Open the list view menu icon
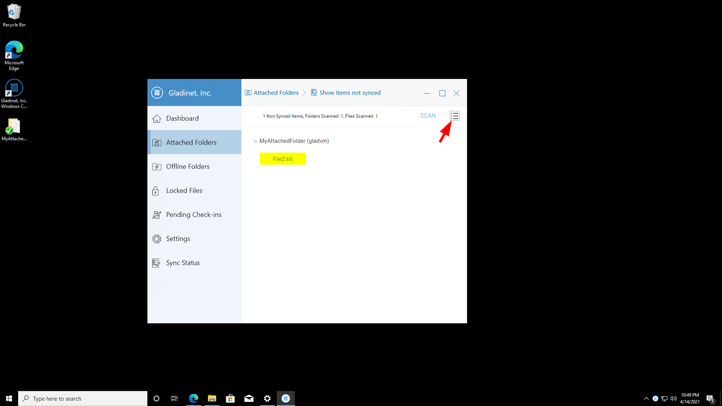Screen dimensions: 722x406 pos(455,116)
